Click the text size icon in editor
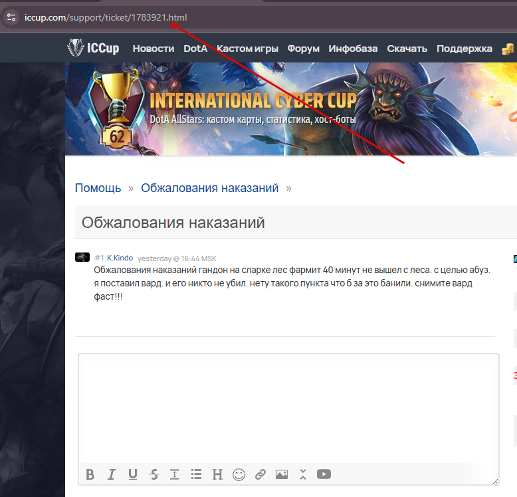The height and width of the screenshot is (497, 517). tap(174, 474)
